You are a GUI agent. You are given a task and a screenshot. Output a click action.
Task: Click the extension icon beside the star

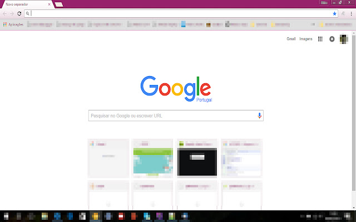click(x=343, y=13)
